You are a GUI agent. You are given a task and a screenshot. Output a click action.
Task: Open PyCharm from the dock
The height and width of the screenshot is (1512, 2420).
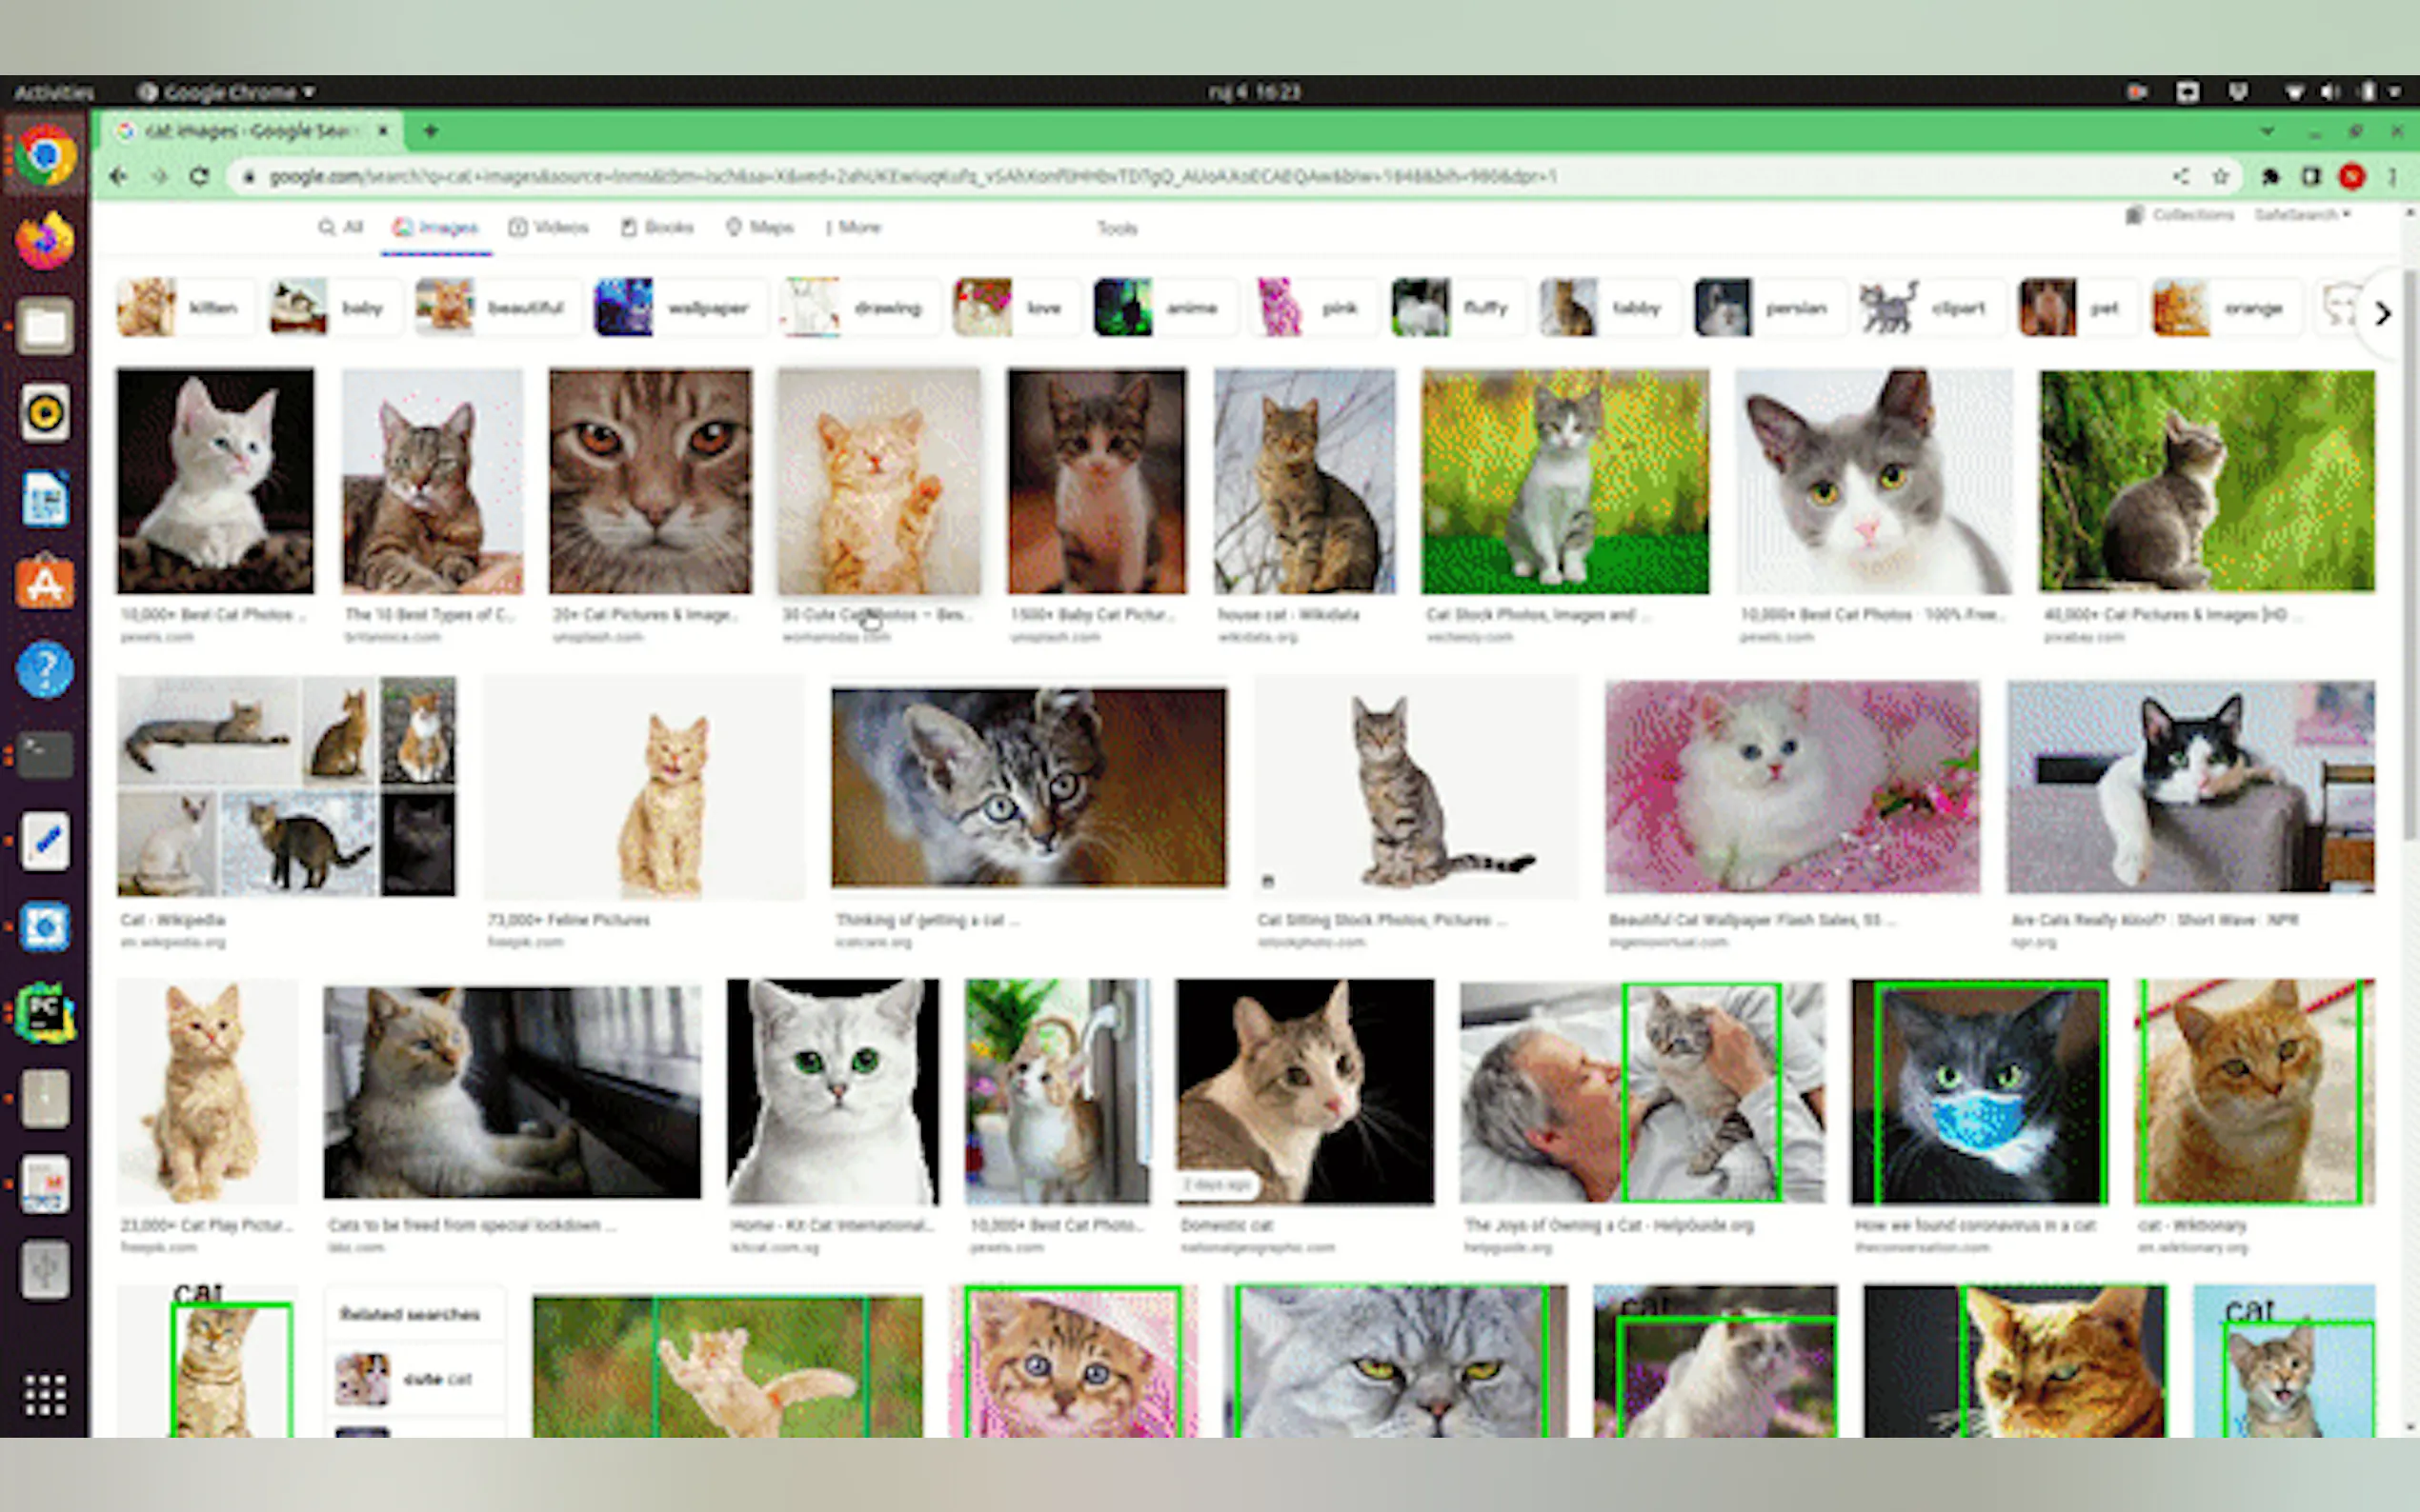pos(45,1012)
